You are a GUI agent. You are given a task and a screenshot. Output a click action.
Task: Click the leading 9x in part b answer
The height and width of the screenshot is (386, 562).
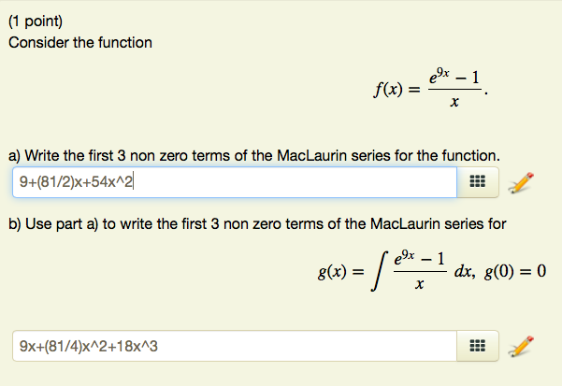click(28, 346)
